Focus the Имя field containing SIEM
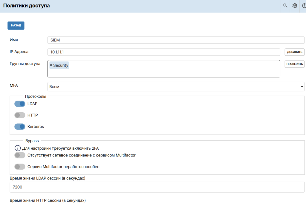This screenshot has width=306, height=204. pyautogui.click(x=176, y=40)
